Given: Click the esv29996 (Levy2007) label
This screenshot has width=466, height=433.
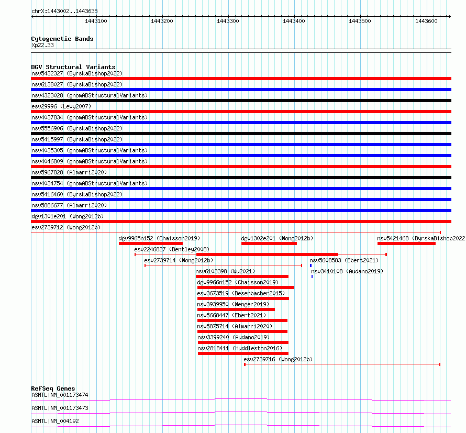Looking at the screenshot, I should [61, 106].
